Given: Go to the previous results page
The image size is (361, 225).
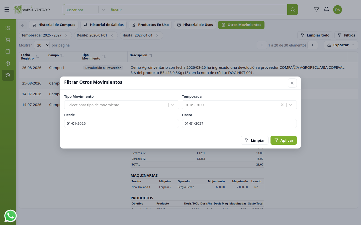Looking at the screenshot, I should pyautogui.click(x=262, y=45).
